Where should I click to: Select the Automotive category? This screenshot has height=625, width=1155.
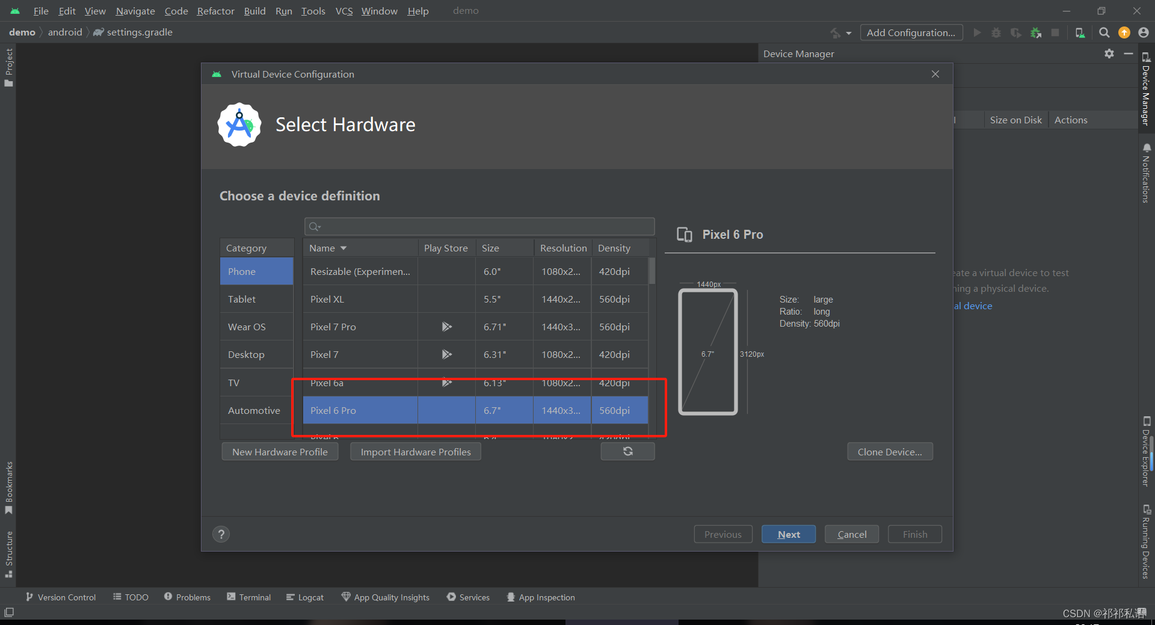coord(256,410)
